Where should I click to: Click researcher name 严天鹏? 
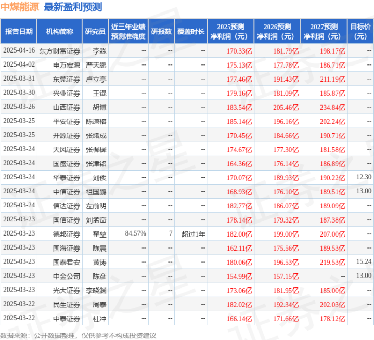[96, 65]
